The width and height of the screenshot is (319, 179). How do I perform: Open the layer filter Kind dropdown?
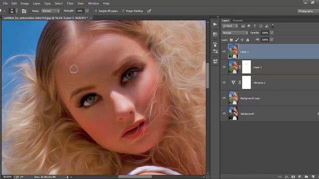230,26
